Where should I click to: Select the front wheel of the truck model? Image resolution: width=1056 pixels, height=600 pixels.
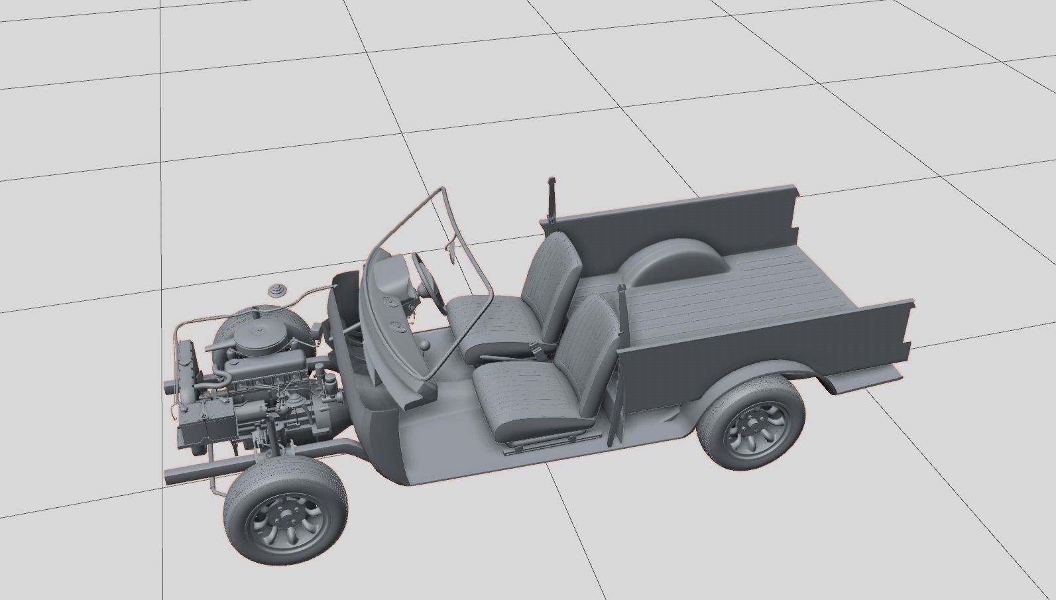click(285, 510)
